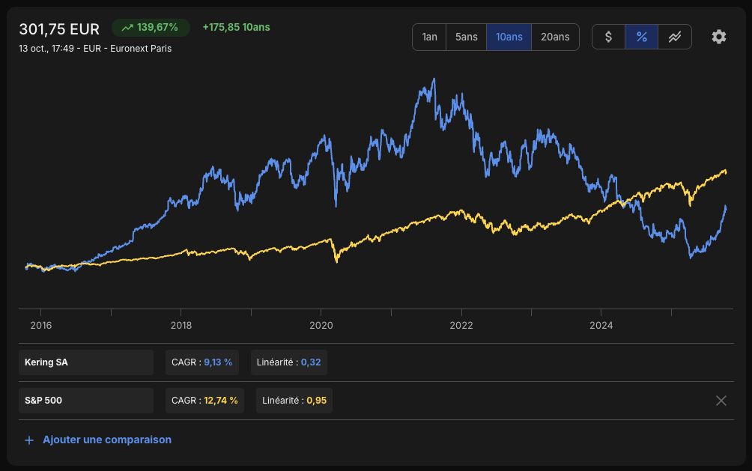
Task: Select the 20ans time range
Action: click(555, 37)
